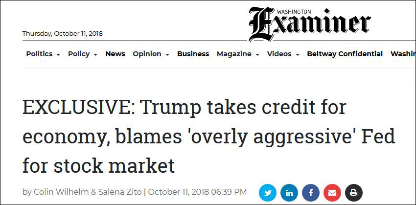
Task: Open the Business section
Action: 193,54
